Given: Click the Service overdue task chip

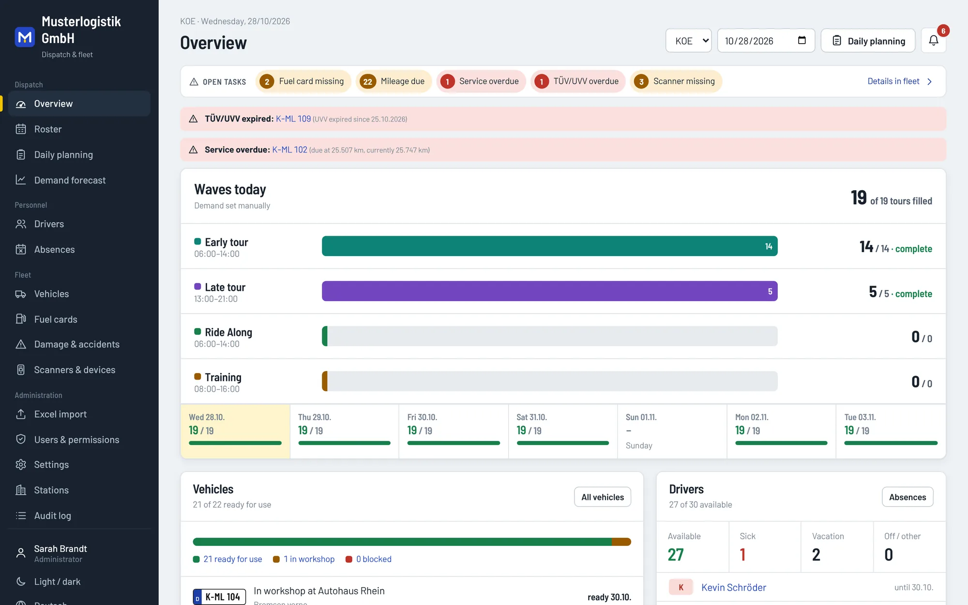Looking at the screenshot, I should click(481, 81).
